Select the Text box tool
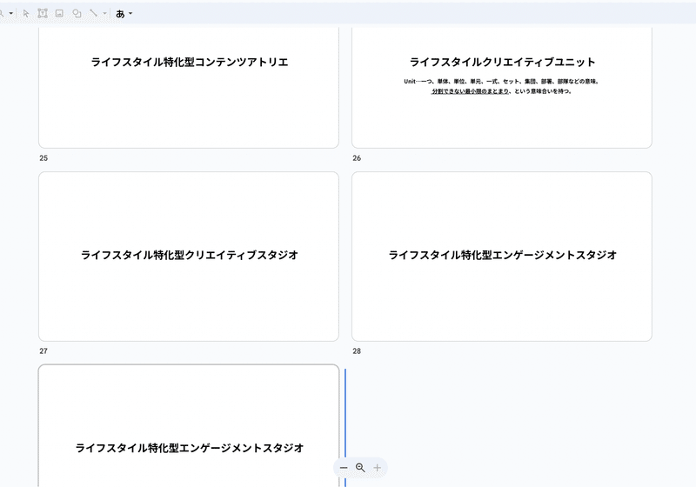Image resolution: width=696 pixels, height=487 pixels. [43, 14]
